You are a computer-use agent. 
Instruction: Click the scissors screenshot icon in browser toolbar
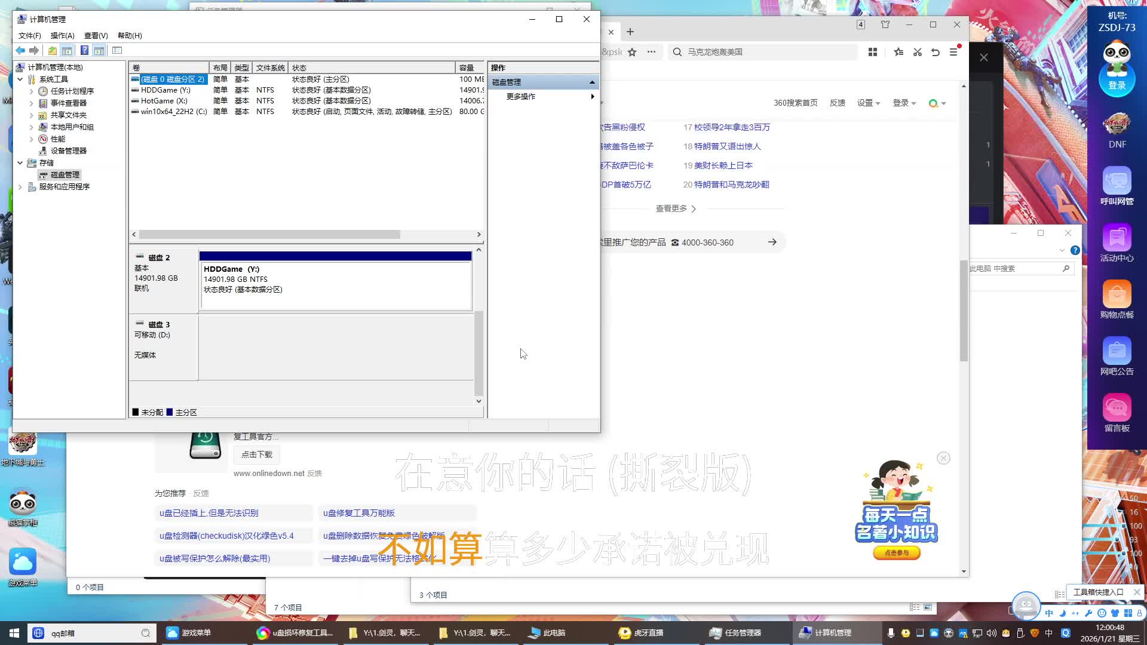[918, 52]
